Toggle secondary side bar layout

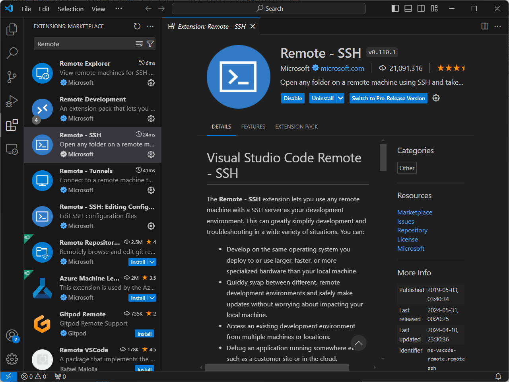421,8
